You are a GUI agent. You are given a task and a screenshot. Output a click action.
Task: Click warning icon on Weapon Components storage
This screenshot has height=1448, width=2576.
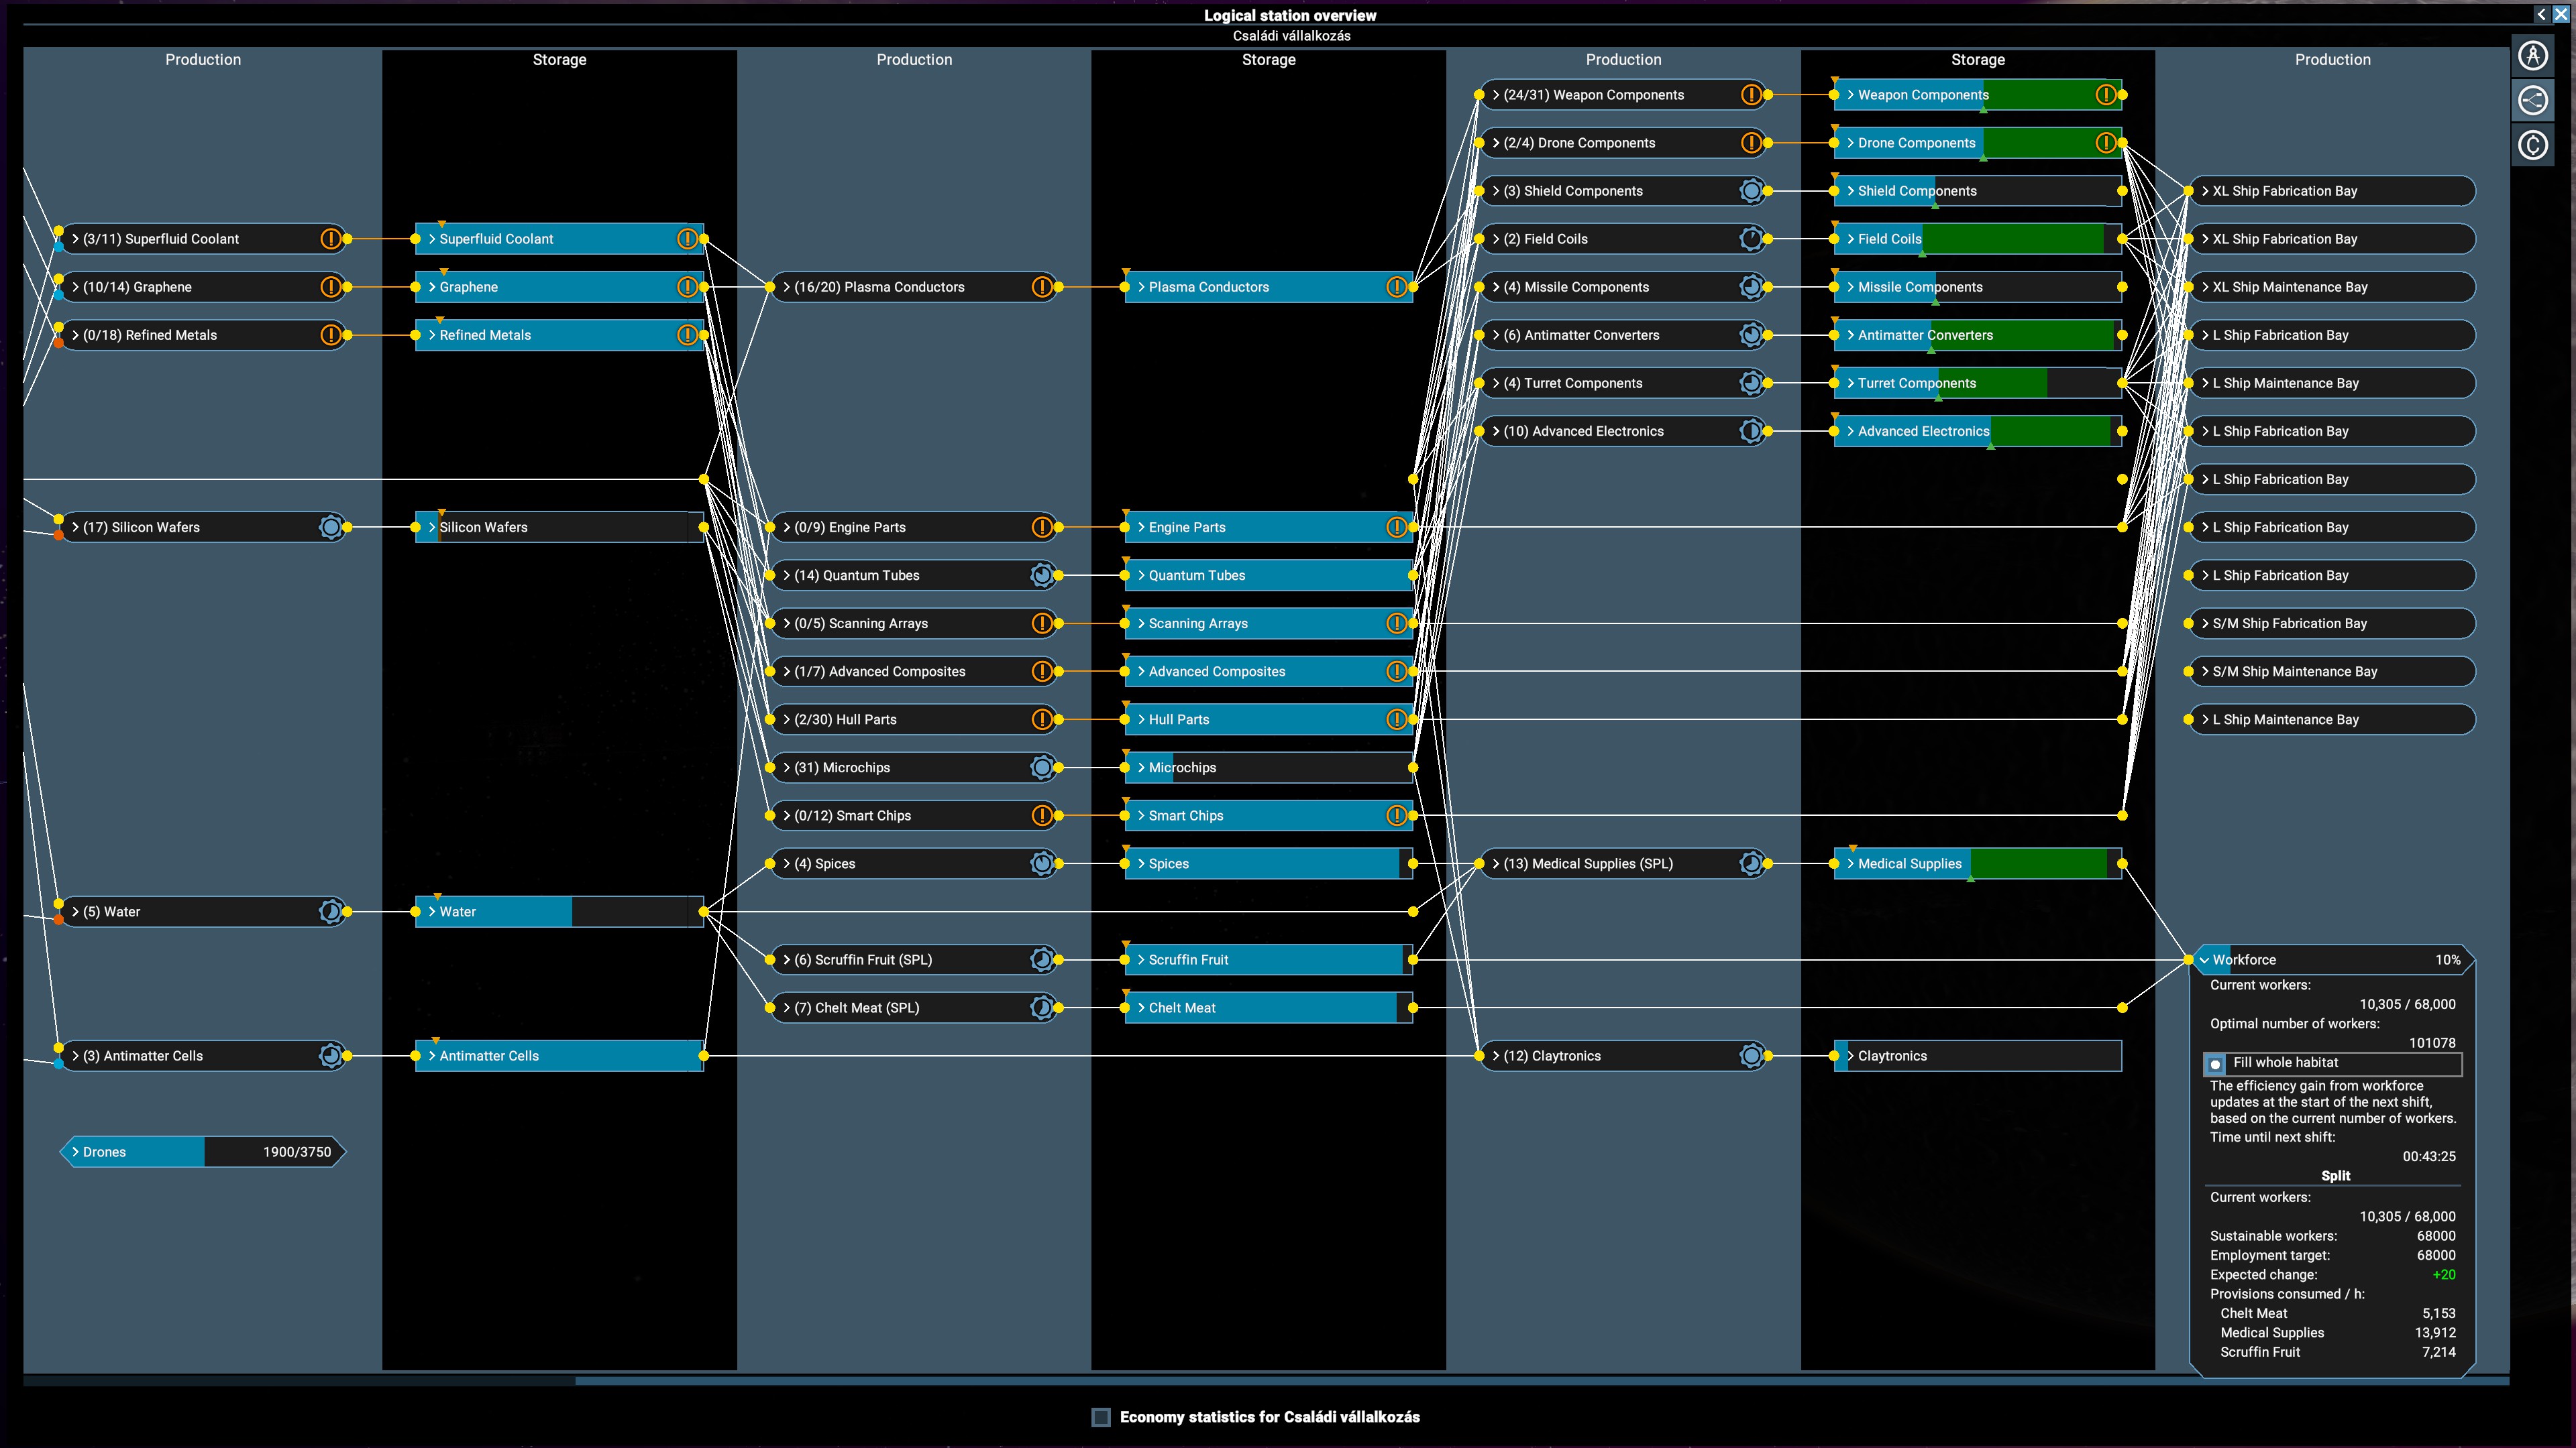[x=2106, y=95]
